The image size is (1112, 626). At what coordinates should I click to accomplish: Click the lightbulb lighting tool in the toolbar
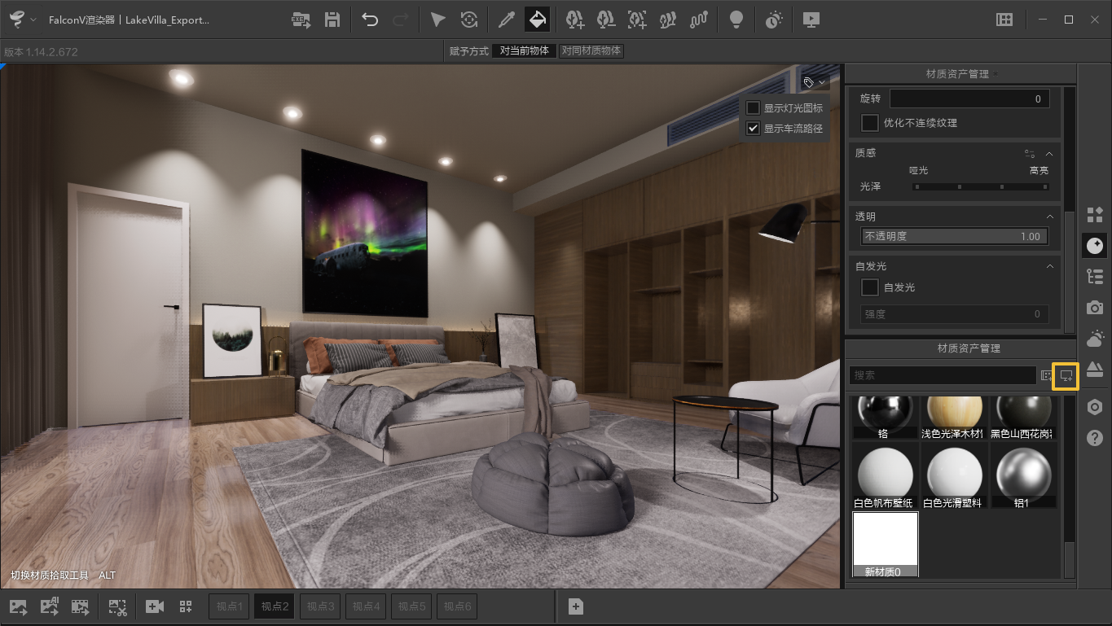point(736,20)
